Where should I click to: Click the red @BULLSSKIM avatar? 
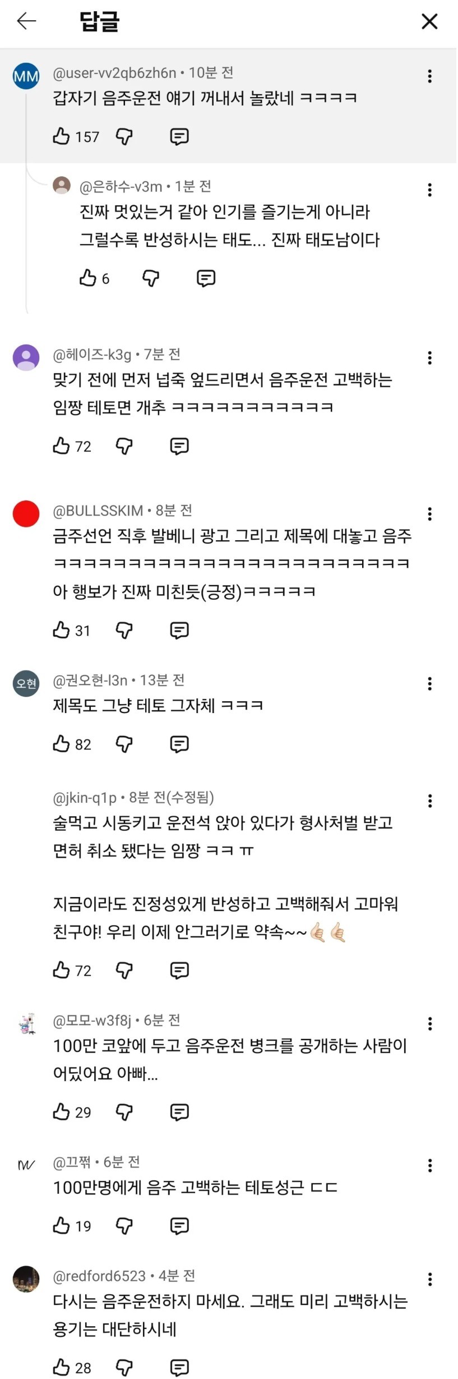pos(26,513)
